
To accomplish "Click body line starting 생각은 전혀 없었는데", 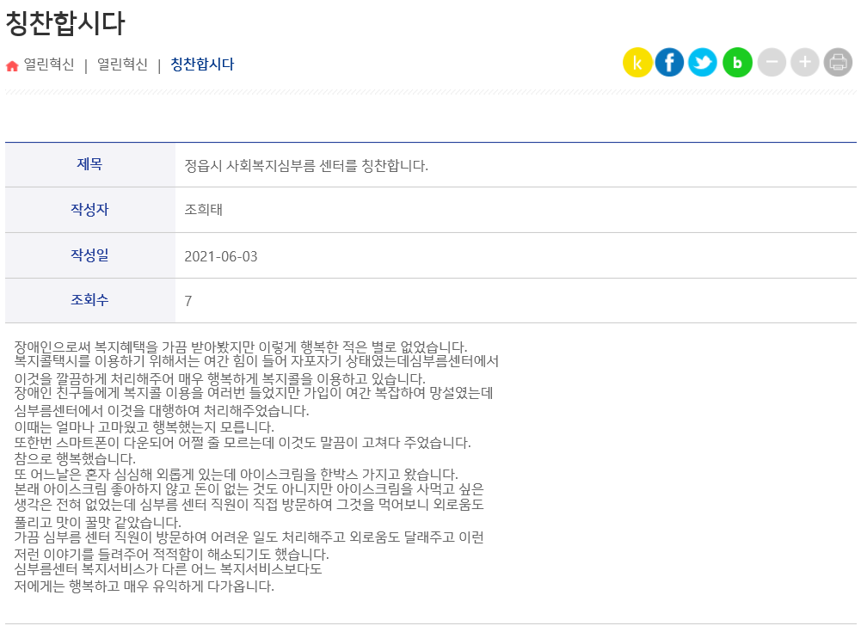I will point(249,504).
